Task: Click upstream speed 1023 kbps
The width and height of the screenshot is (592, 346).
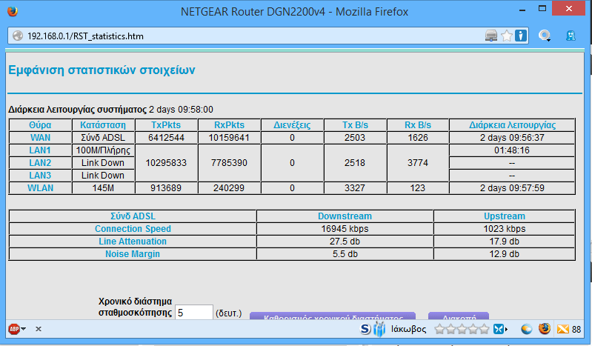Action: (505, 229)
